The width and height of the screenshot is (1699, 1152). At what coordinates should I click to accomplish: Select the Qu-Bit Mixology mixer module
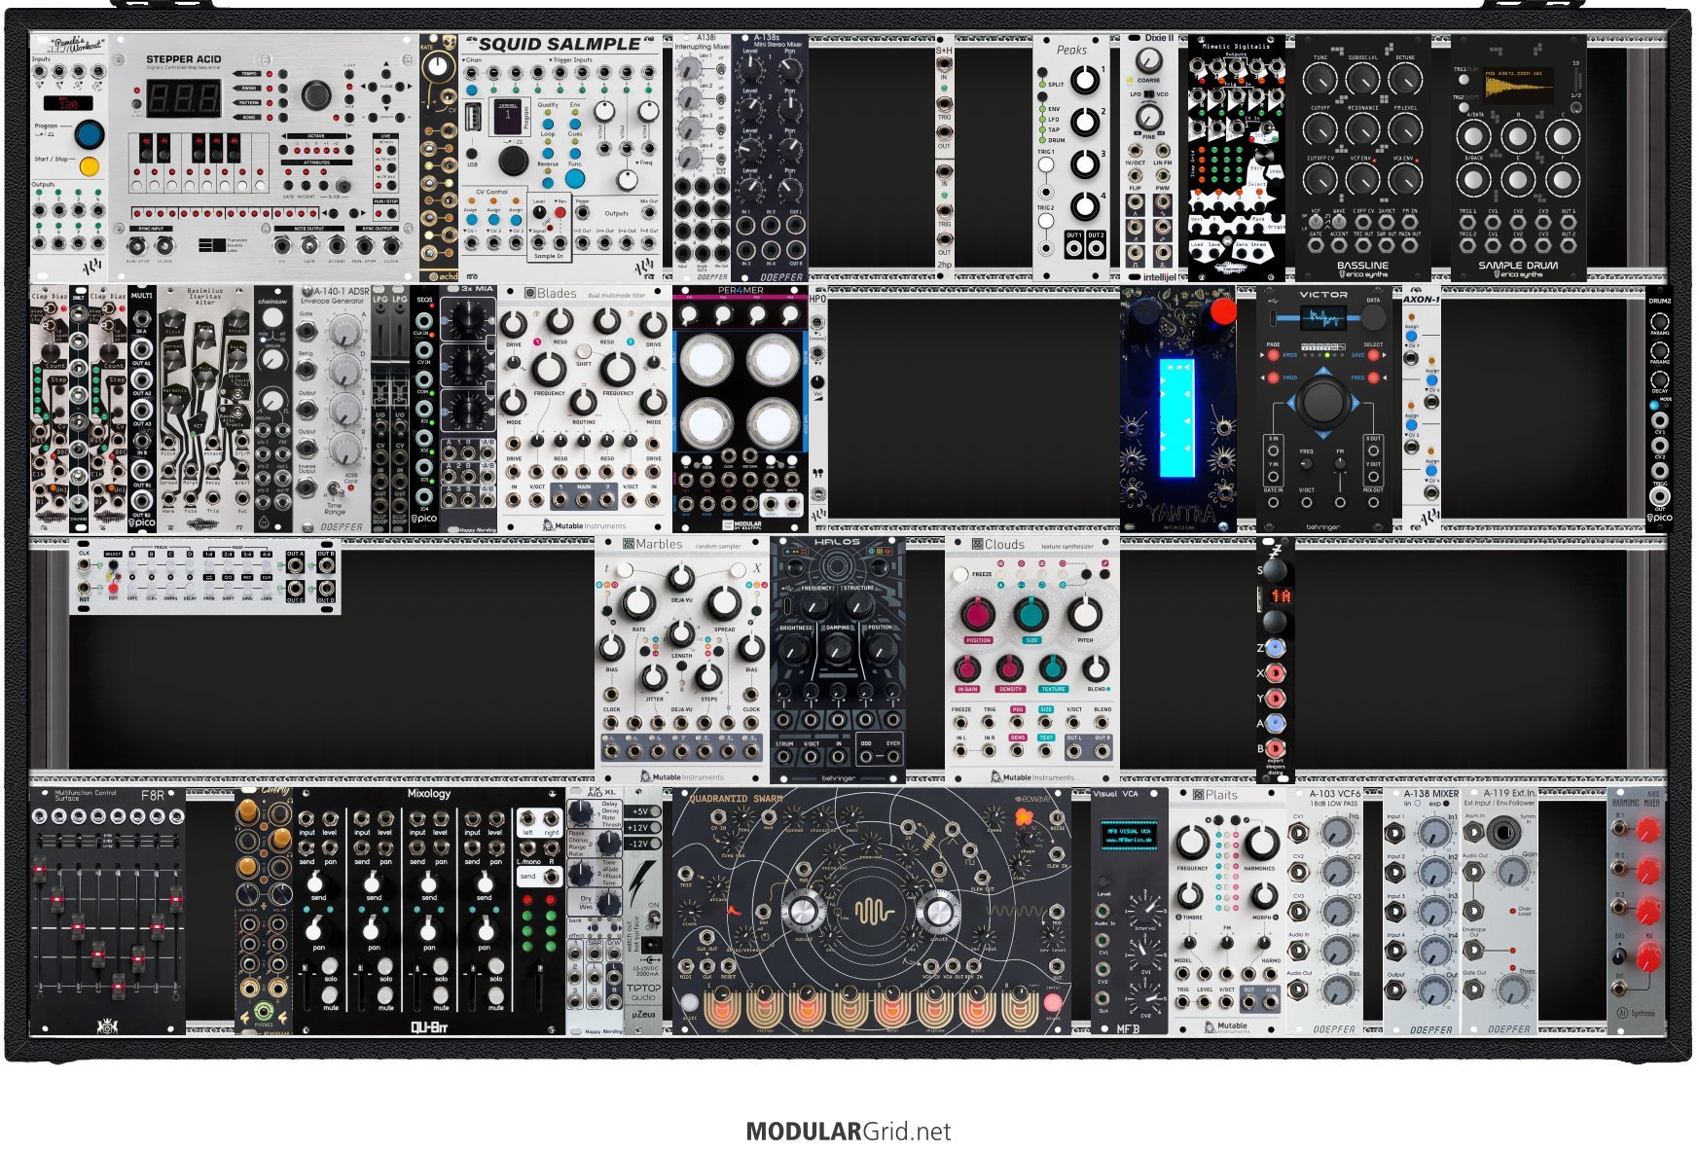(x=429, y=911)
